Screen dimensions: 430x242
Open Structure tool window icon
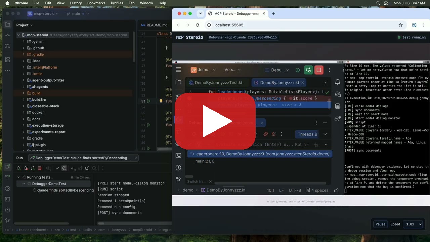[7, 60]
